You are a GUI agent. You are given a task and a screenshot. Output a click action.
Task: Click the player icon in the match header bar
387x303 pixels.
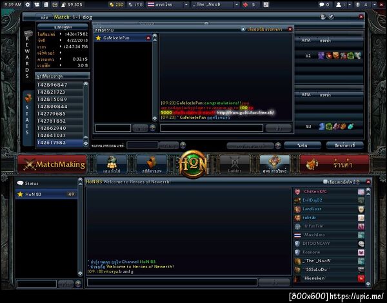click(323, 17)
